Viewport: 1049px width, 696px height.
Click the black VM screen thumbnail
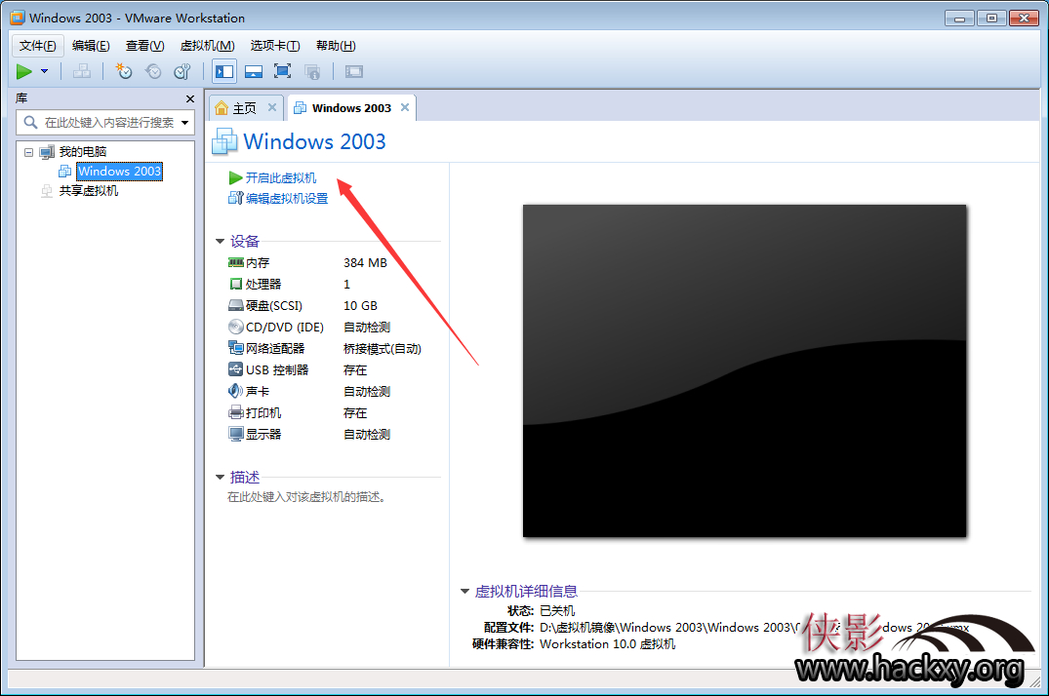(745, 371)
